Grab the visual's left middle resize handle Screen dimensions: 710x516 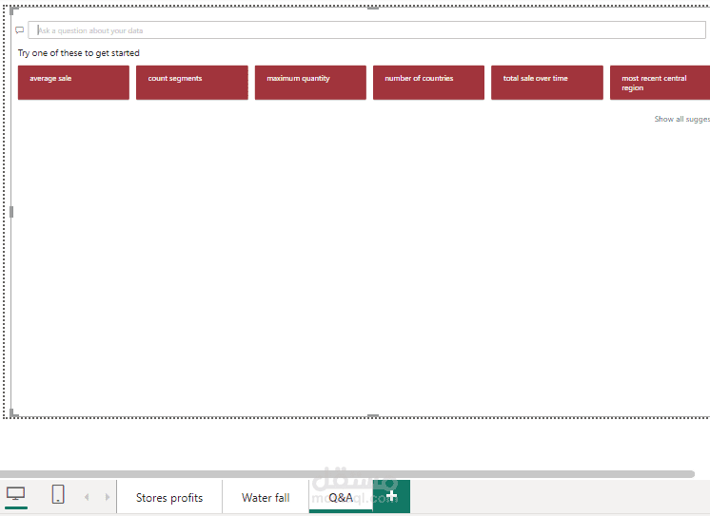11,212
